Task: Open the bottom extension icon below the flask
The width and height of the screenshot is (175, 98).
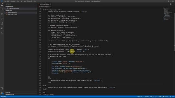Action: (2, 33)
